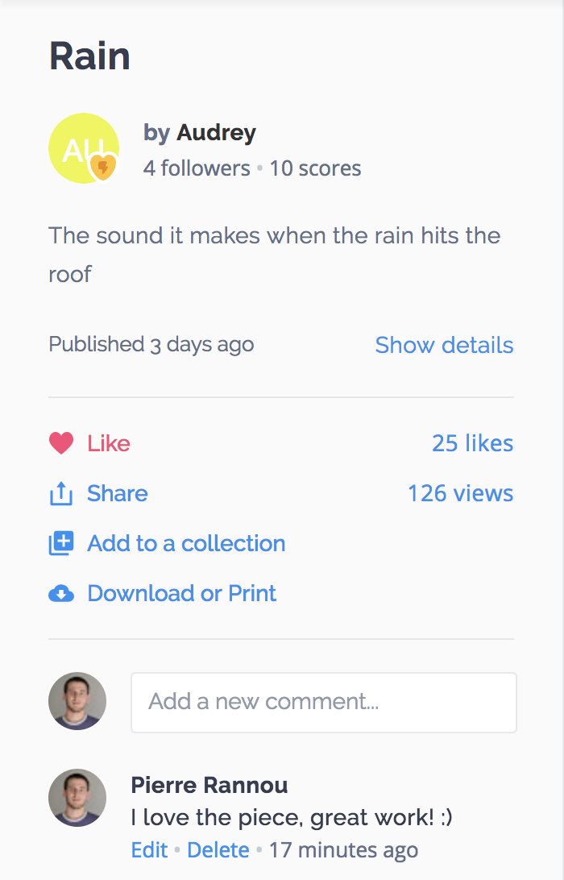Expand score info with Show details
Image resolution: width=564 pixels, height=880 pixels.
point(444,345)
